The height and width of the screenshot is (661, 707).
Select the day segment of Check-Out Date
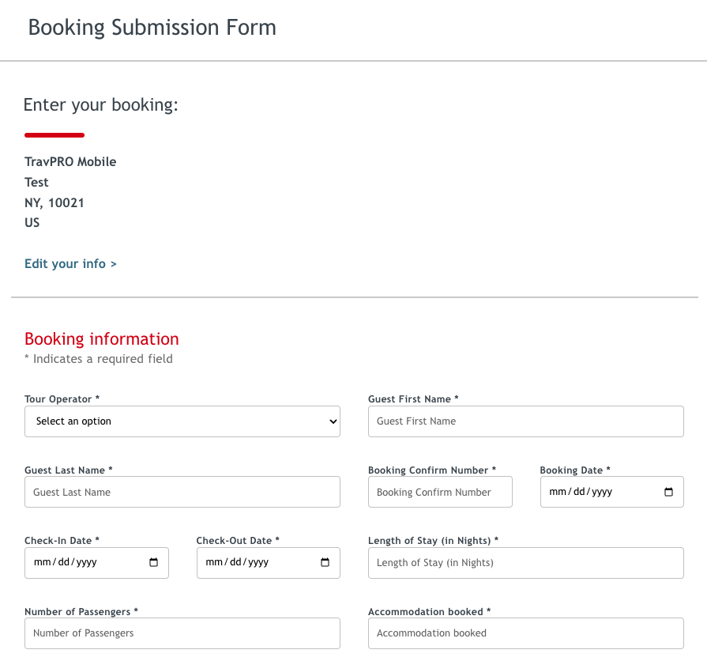tap(234, 563)
